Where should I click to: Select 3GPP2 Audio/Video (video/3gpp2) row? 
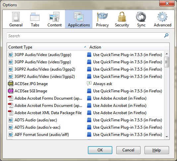pyautogui.click(x=45, y=77)
